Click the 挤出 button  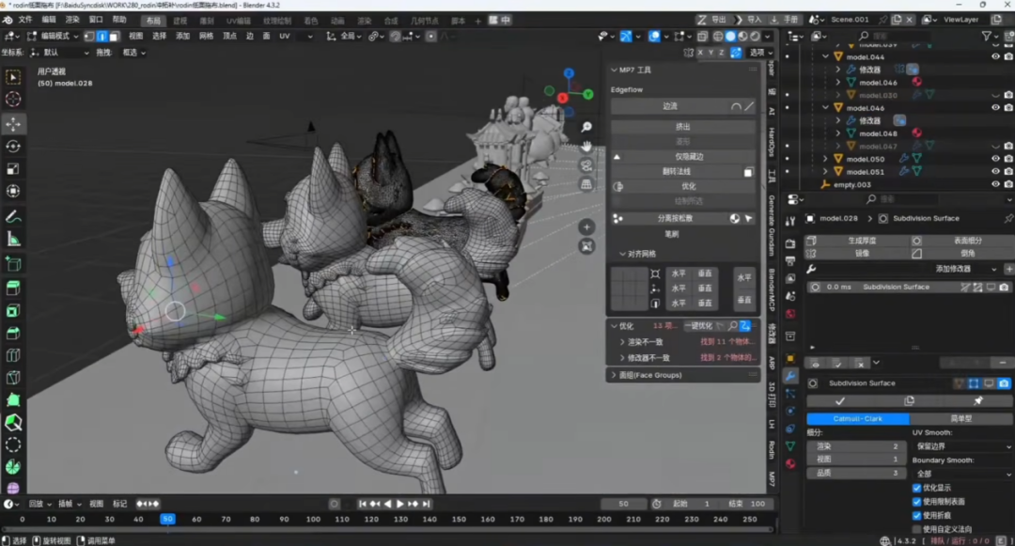tap(683, 127)
